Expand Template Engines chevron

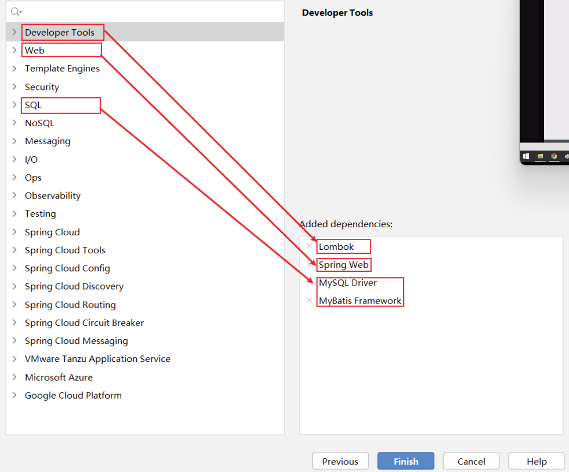click(15, 68)
